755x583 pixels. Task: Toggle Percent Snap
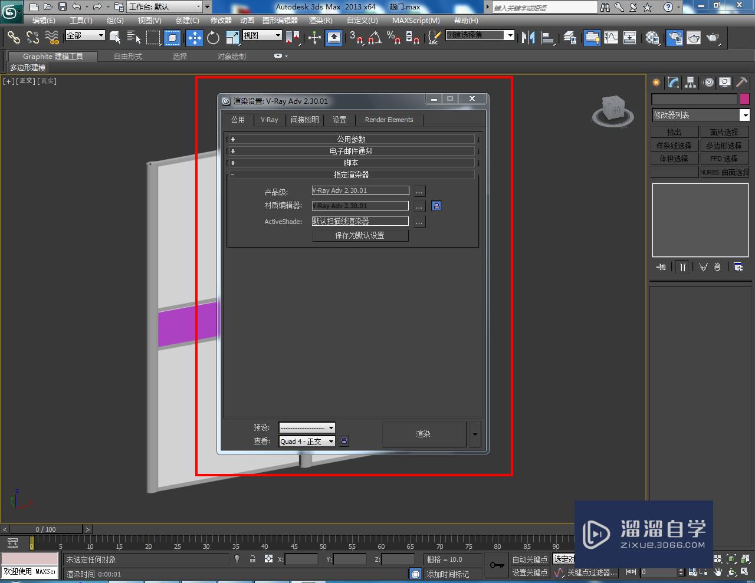[393, 38]
